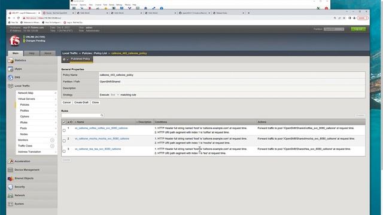Click Policy List in the breadcrumb
383x215 pixels.
point(101,53)
